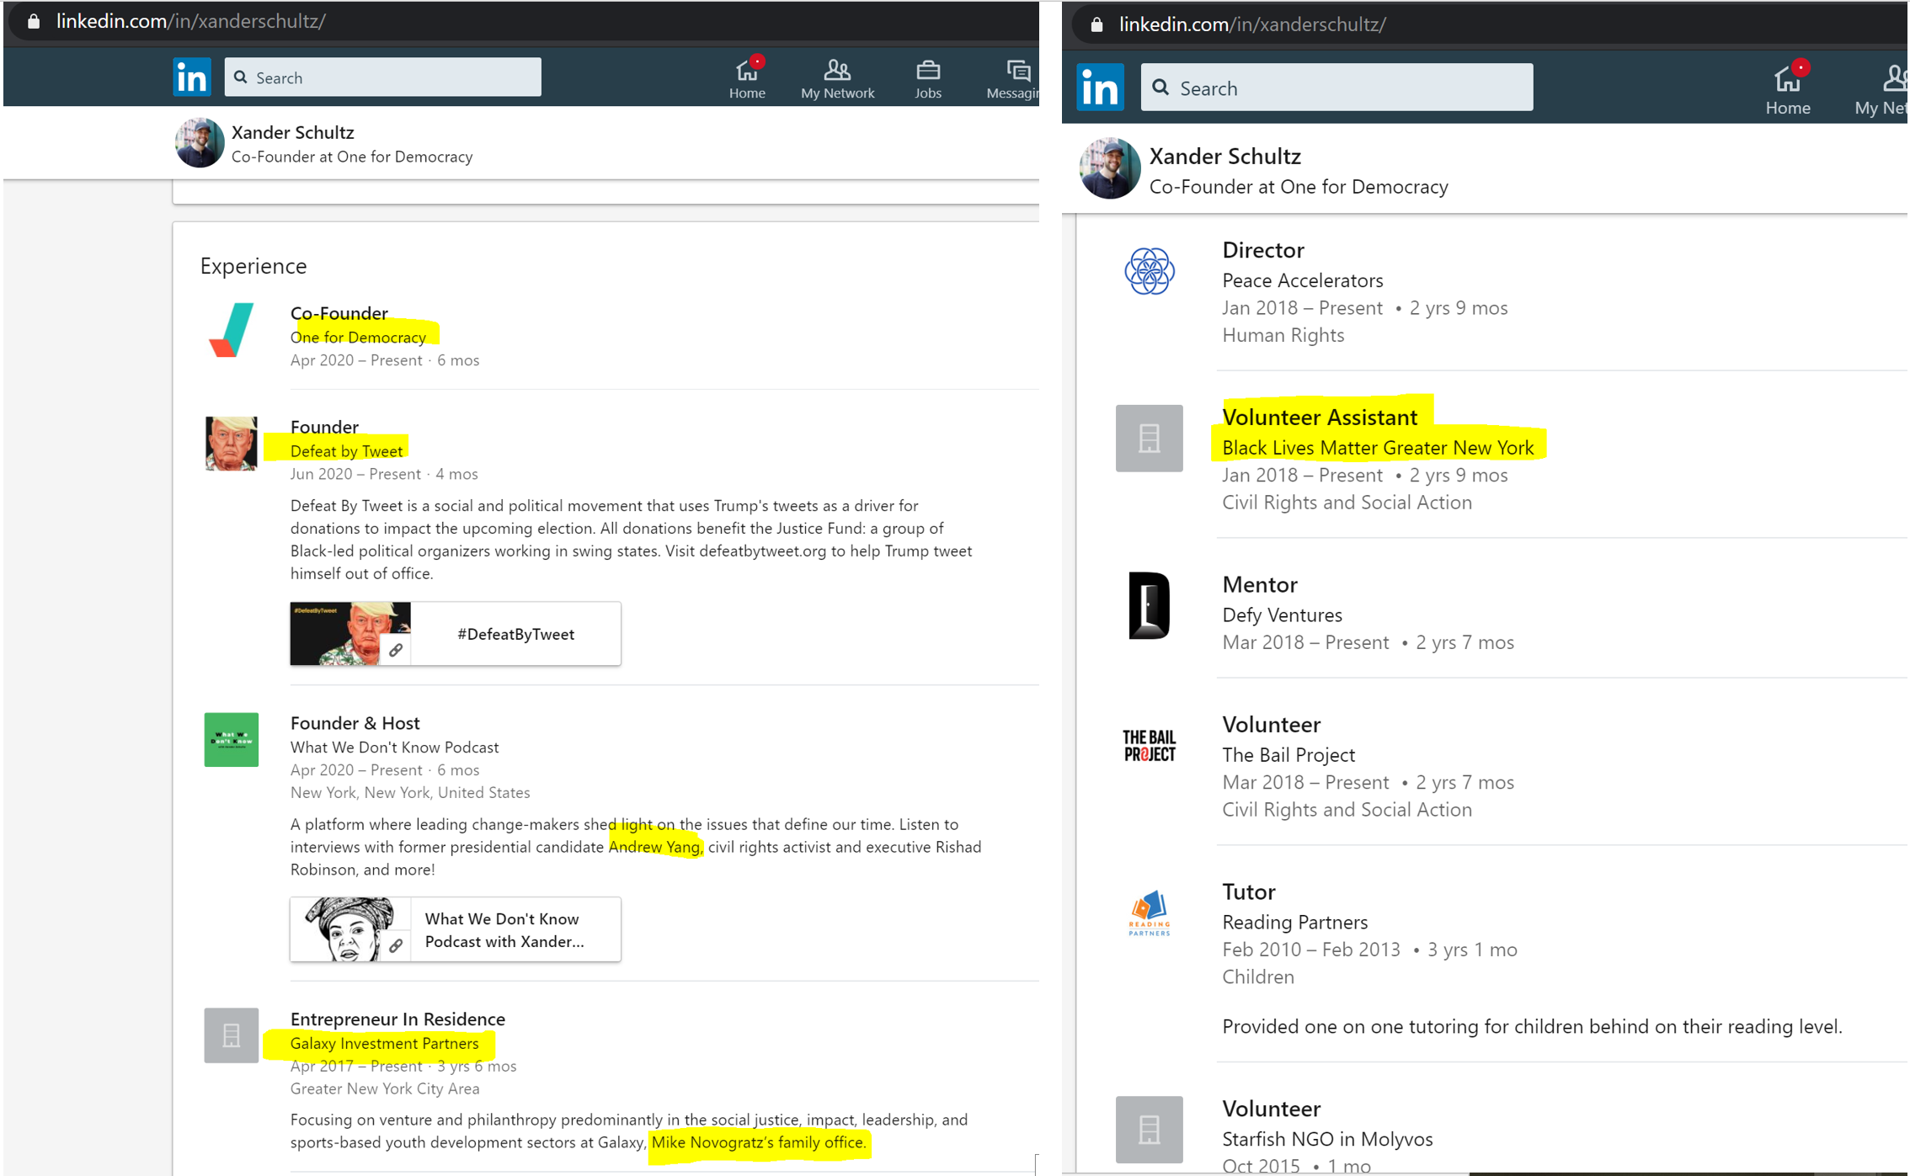
Task: Open the #DefeatByTweet media link card
Action: click(x=456, y=634)
